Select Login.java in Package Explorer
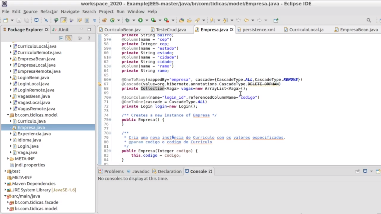Screen dimensions: 381x214 (x=28, y=146)
